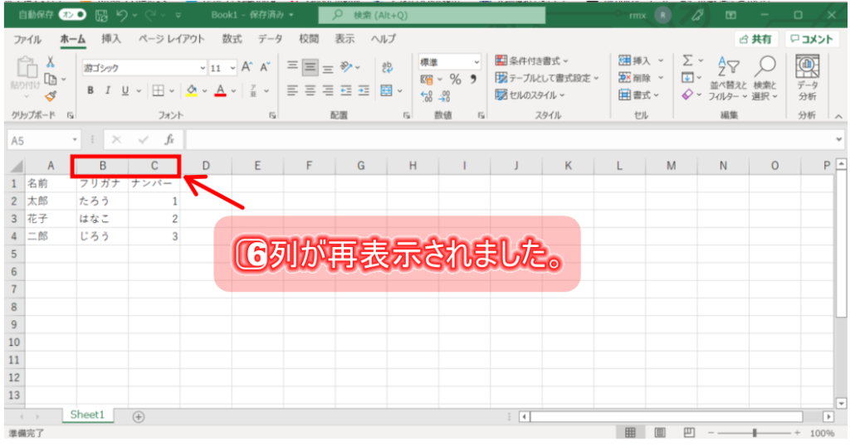Click the zoom slider in status bar
This screenshot has height=446, width=850.
754,433
